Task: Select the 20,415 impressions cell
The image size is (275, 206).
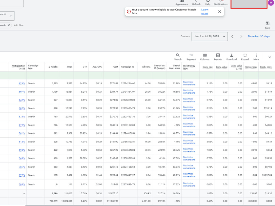Action: [69, 117]
